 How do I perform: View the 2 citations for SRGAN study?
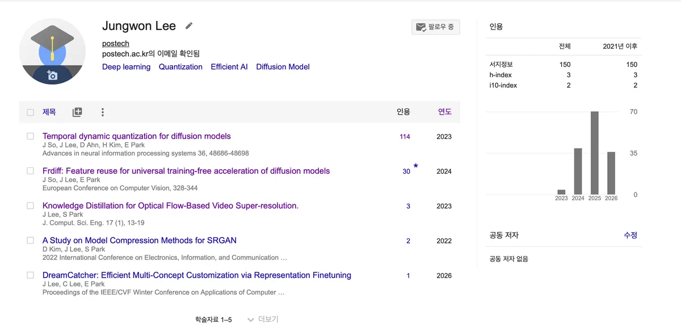coord(408,241)
